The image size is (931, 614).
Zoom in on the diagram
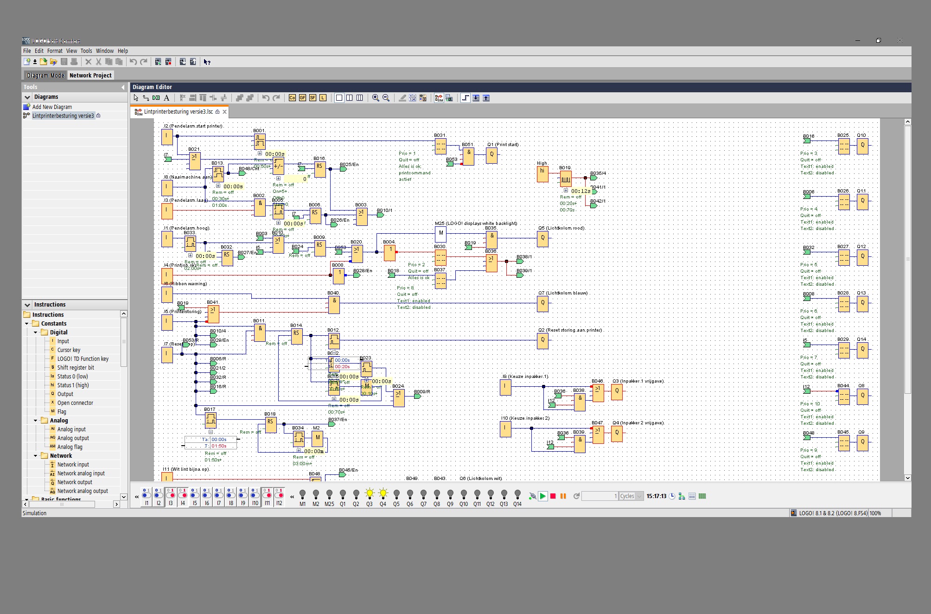[376, 98]
